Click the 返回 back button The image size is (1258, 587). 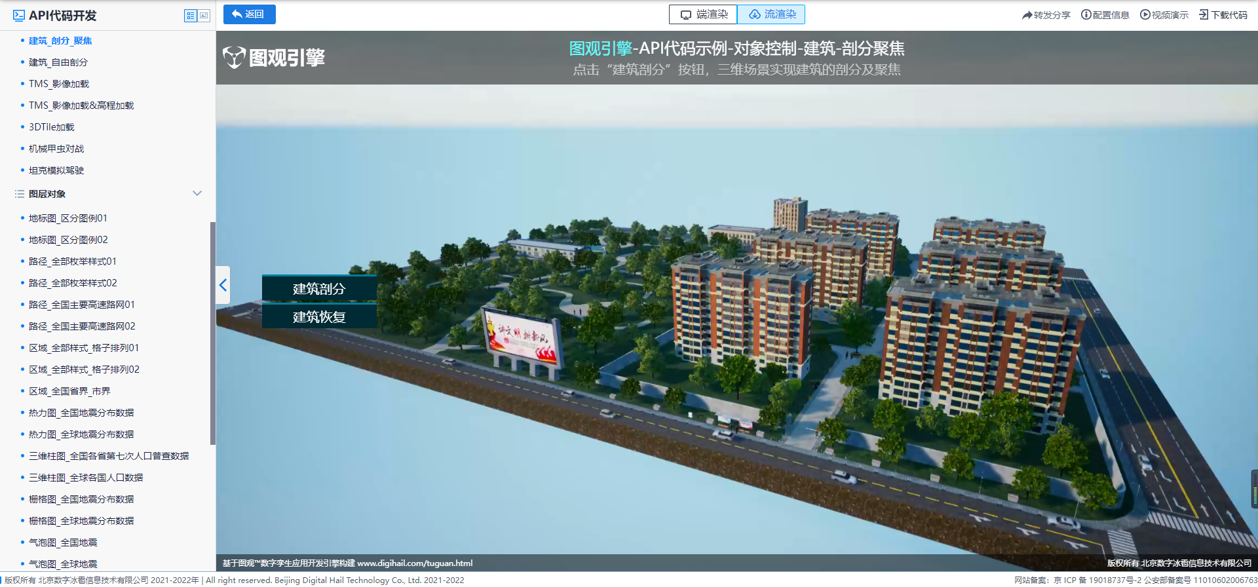(250, 14)
